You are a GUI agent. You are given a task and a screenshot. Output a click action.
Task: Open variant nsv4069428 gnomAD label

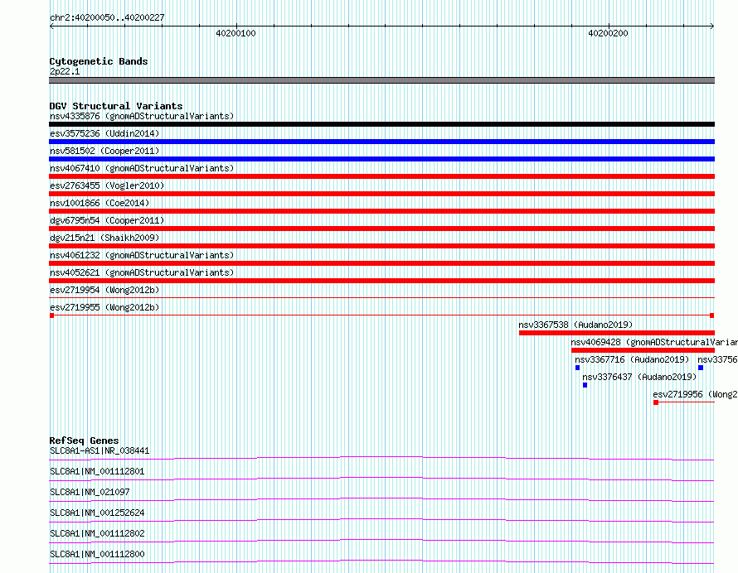click(654, 342)
